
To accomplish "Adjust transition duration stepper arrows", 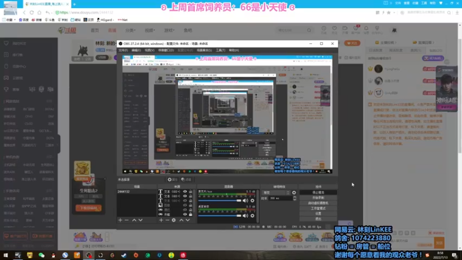I will pyautogui.click(x=295, y=198).
